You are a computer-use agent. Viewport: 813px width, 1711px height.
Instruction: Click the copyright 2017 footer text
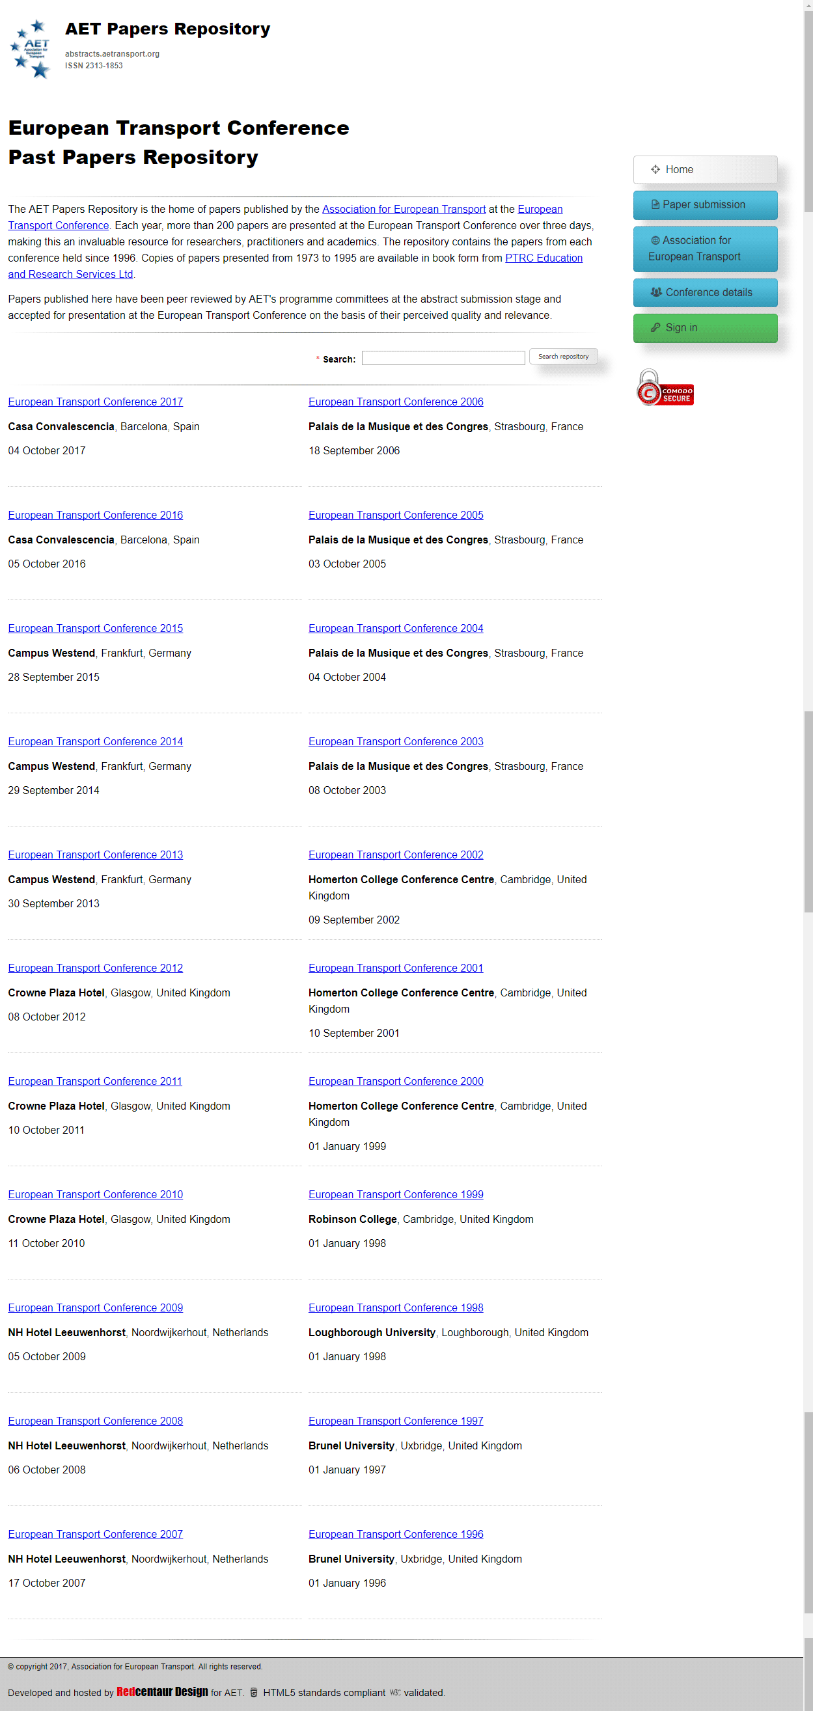[135, 1667]
